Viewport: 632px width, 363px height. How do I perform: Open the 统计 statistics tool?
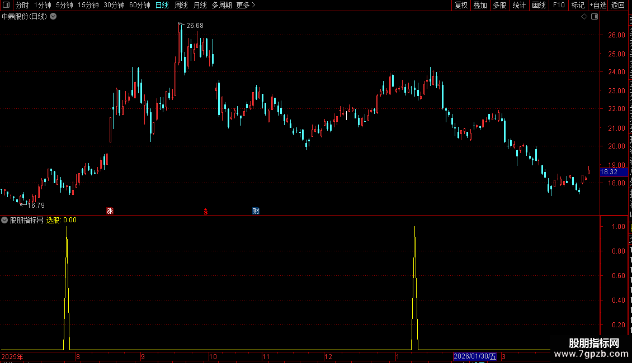(x=518, y=5)
